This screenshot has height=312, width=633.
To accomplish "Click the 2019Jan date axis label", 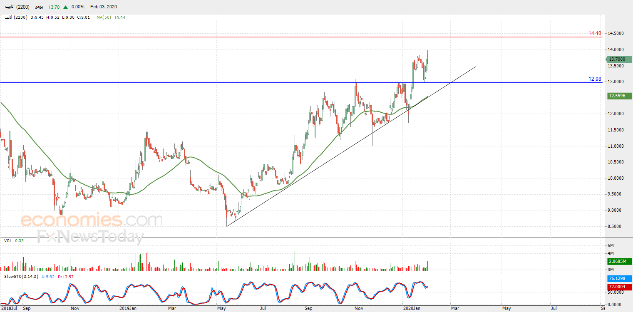I will tap(128, 309).
